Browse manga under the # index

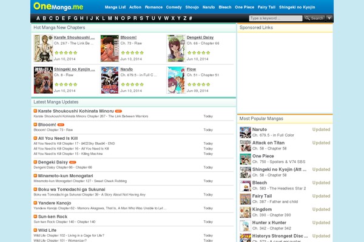tap(190, 18)
